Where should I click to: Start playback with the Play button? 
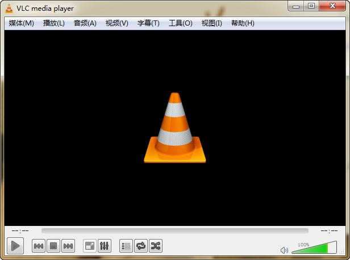tap(15, 246)
